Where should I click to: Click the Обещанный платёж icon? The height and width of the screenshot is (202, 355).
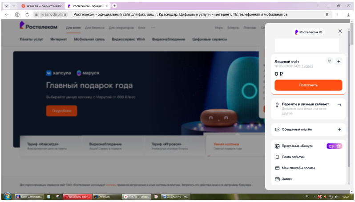pyautogui.click(x=277, y=130)
